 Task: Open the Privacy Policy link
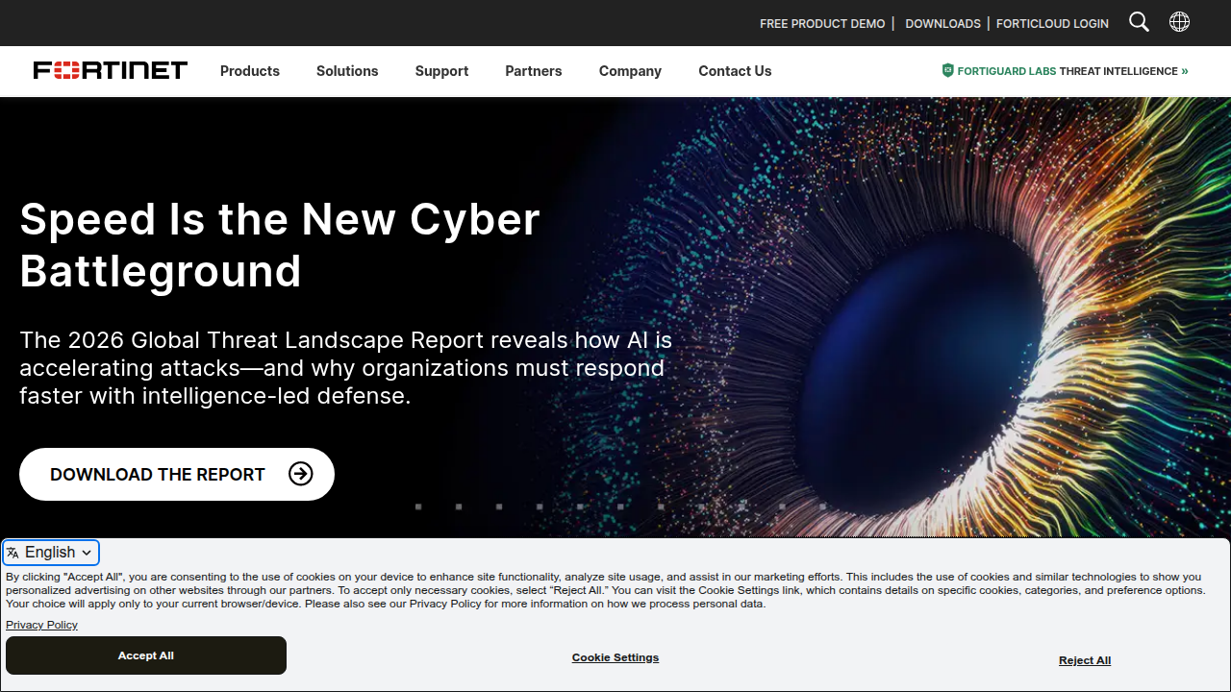tap(41, 625)
